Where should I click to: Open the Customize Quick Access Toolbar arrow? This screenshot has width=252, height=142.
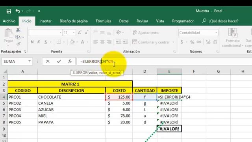pyautogui.click(x=39, y=11)
